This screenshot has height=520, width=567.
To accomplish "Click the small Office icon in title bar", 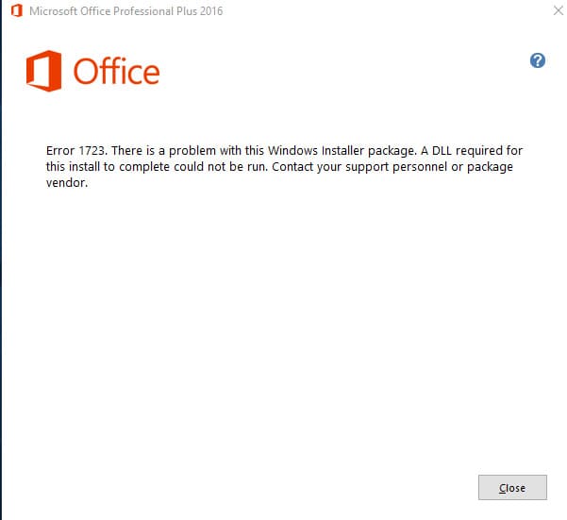I will (x=16, y=12).
